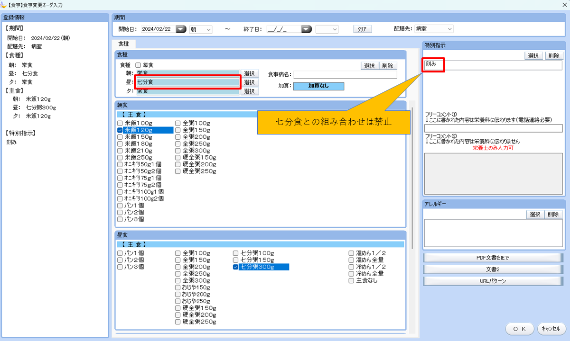Viewport: 570px width, 341px height.
Task: Click the 食事病名 input field
Action: pyautogui.click(x=345, y=74)
